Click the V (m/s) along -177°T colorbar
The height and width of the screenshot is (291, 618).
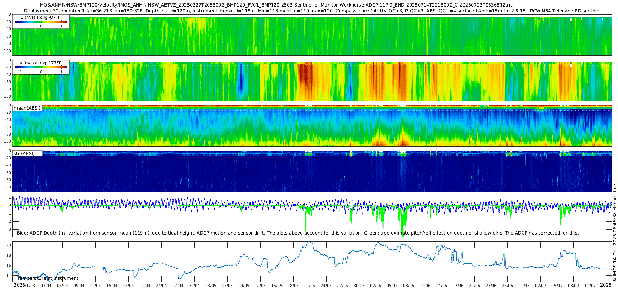pos(41,67)
